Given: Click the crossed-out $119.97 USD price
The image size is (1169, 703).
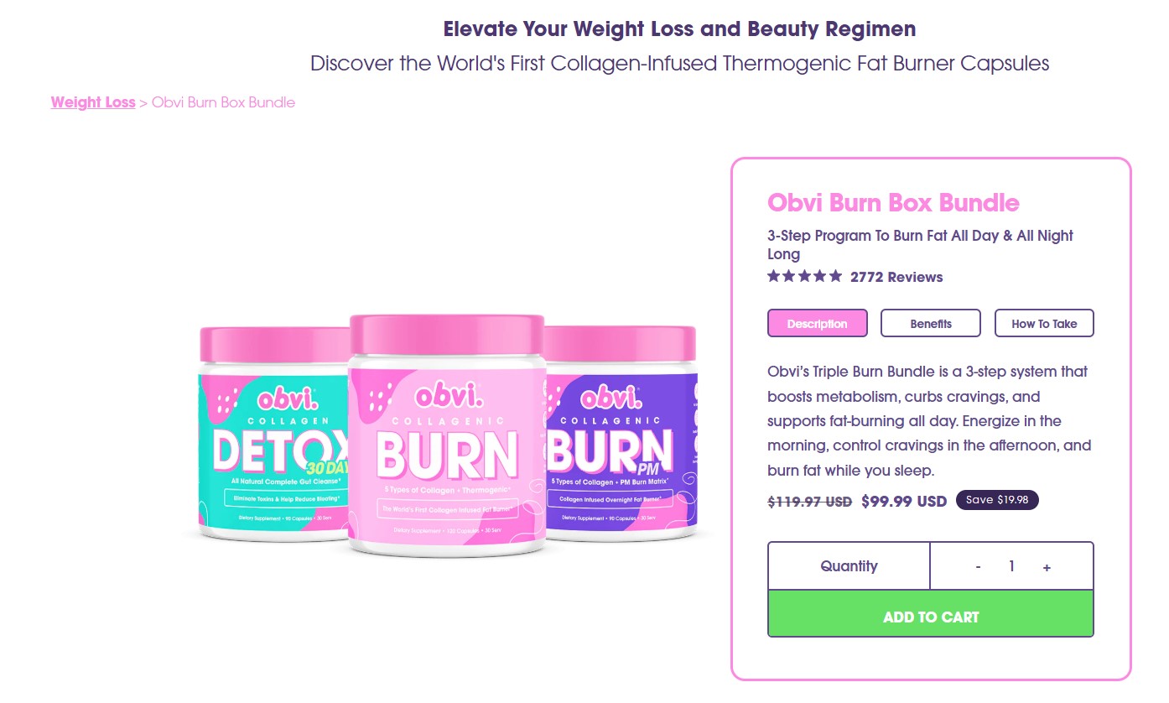Looking at the screenshot, I should coord(810,501).
